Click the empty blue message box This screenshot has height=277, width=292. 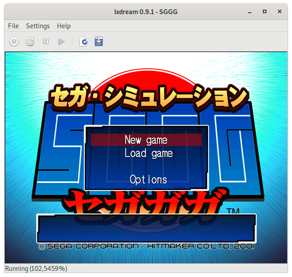click(x=146, y=228)
